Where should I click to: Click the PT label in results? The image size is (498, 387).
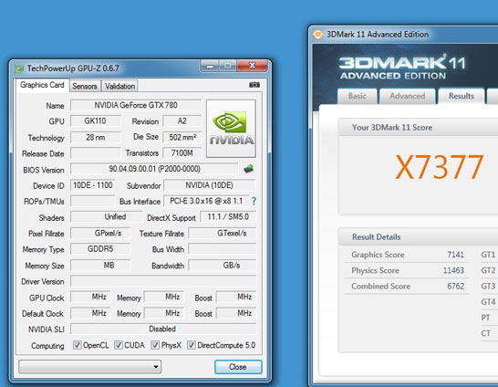[x=485, y=318]
